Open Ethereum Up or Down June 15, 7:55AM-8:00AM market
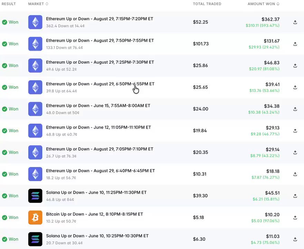The image size is (304, 249). coord(98,106)
